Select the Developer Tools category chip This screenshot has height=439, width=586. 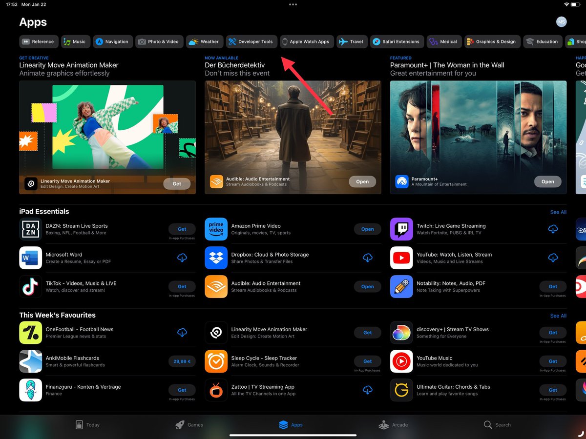tap(251, 41)
